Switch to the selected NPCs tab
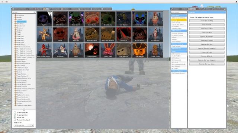This screenshot has width=238, height=133. [46, 9]
